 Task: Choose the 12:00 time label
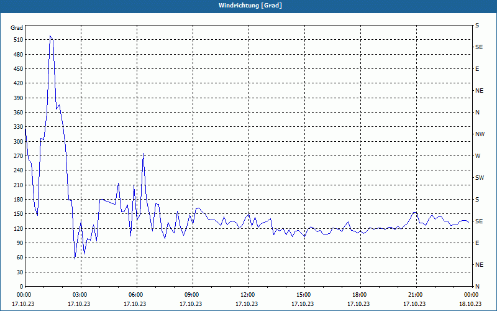click(247, 295)
